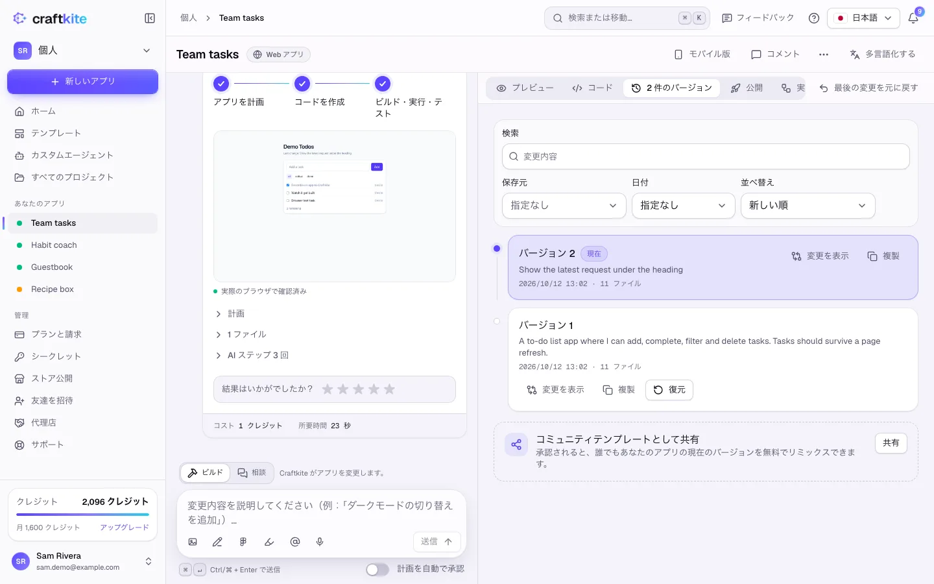Open more options ellipsis in header
The width and height of the screenshot is (934, 584).
pos(824,55)
